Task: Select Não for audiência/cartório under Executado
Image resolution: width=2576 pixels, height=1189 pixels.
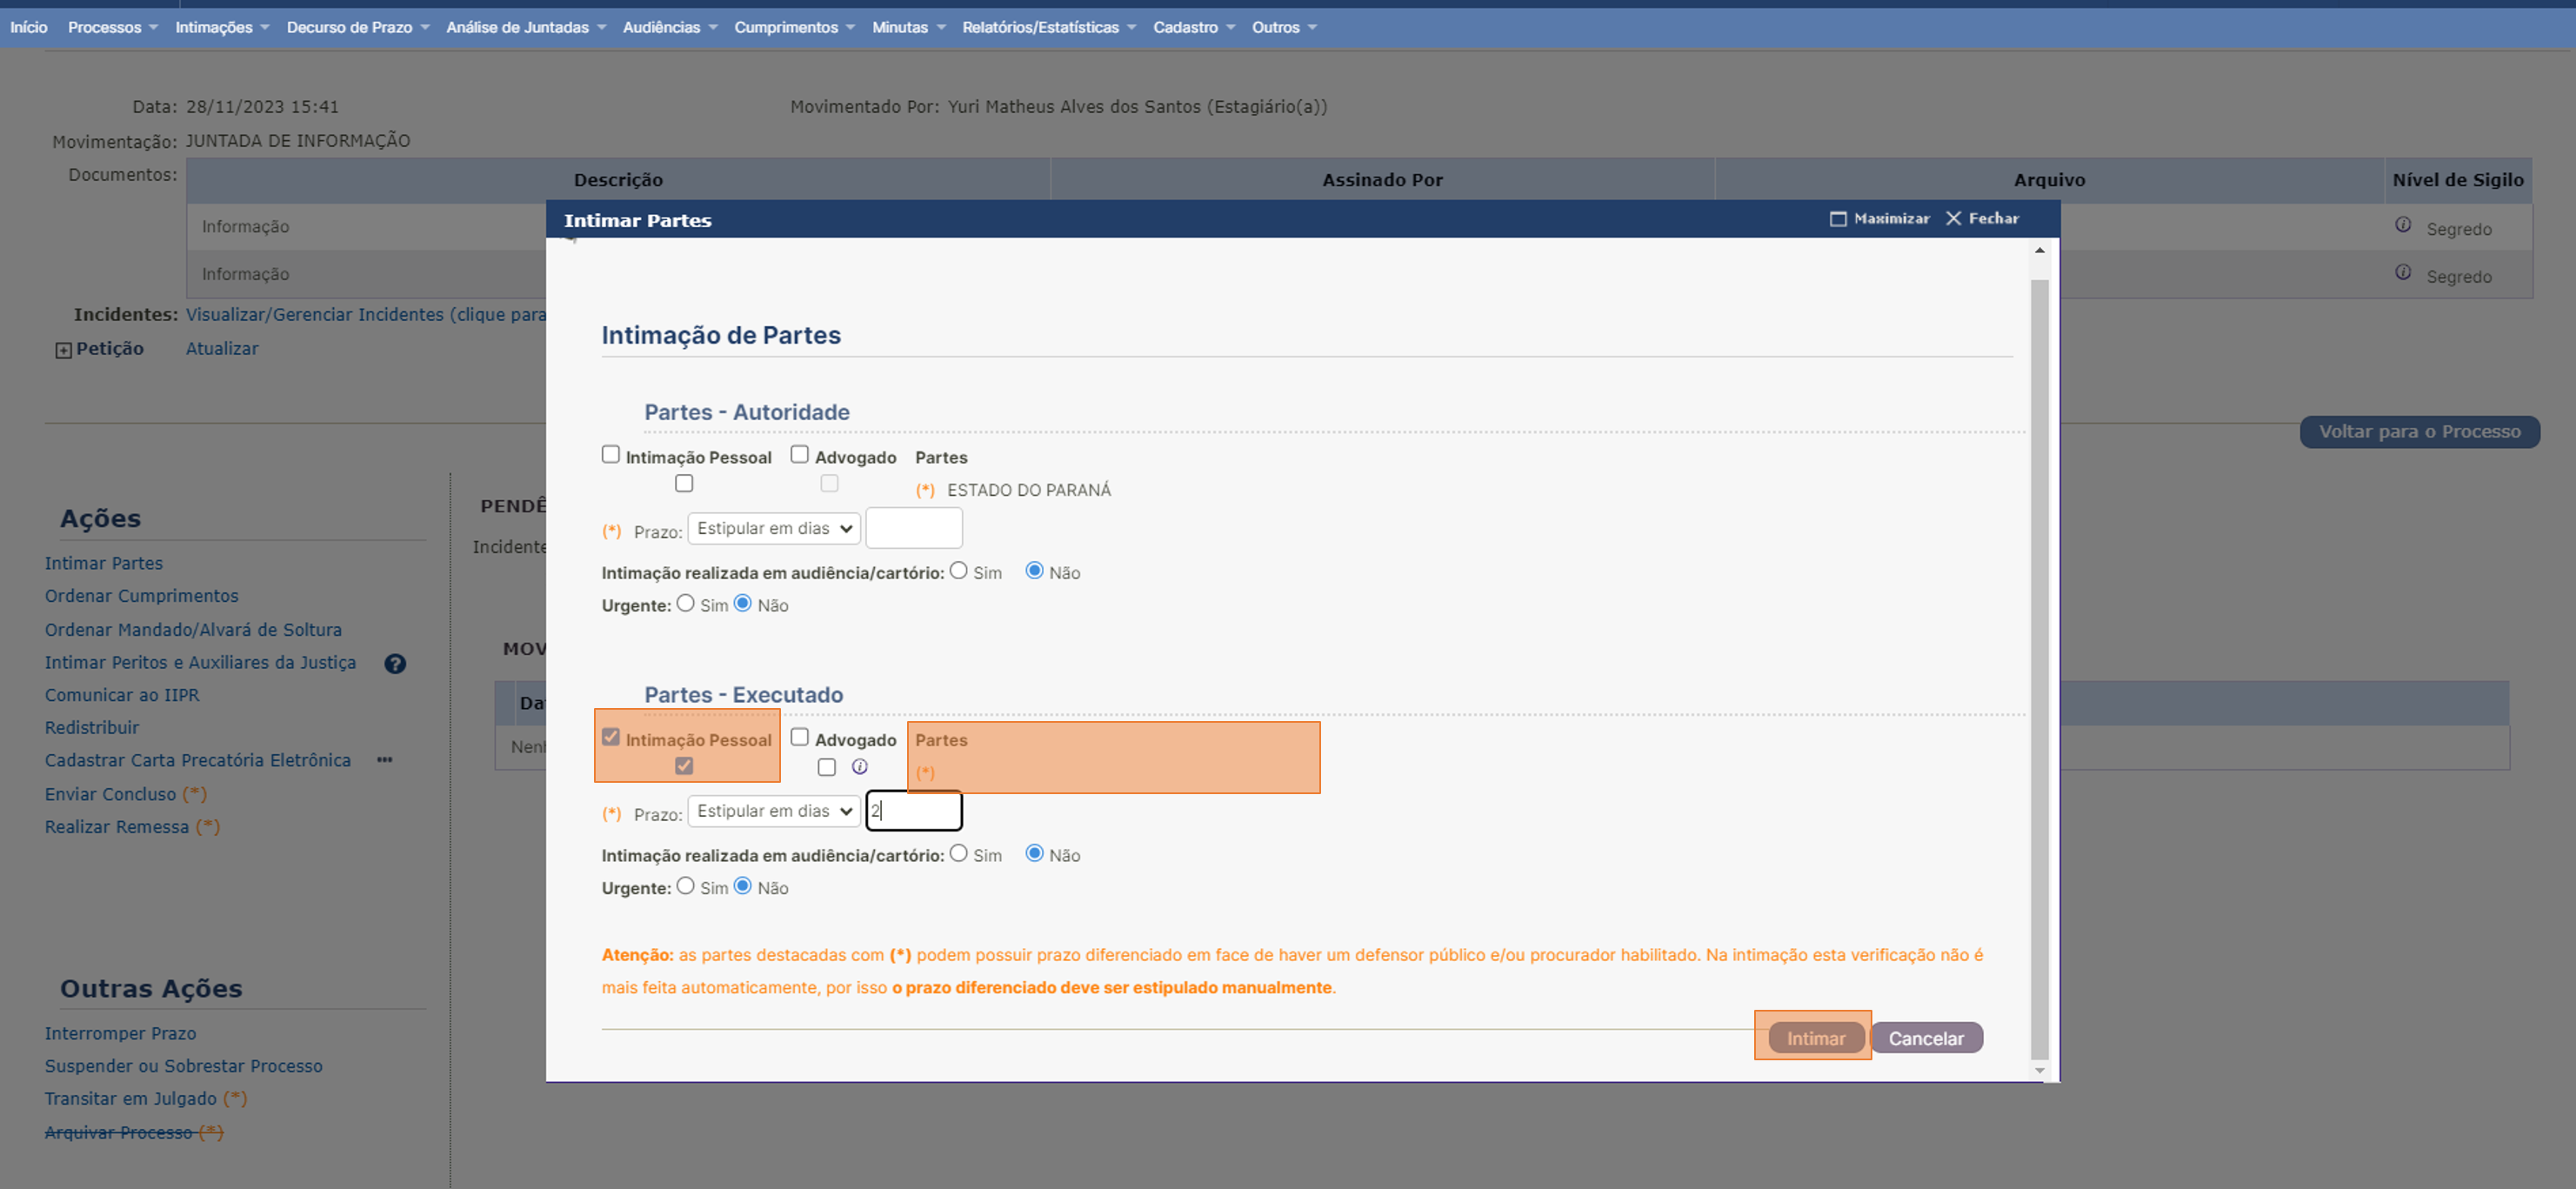Action: point(1035,853)
